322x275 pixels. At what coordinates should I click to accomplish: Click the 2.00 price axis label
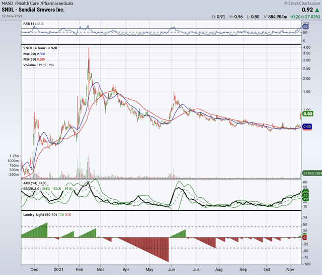click(307, 79)
